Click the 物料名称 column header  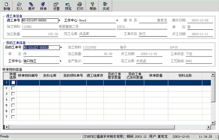[185, 76]
